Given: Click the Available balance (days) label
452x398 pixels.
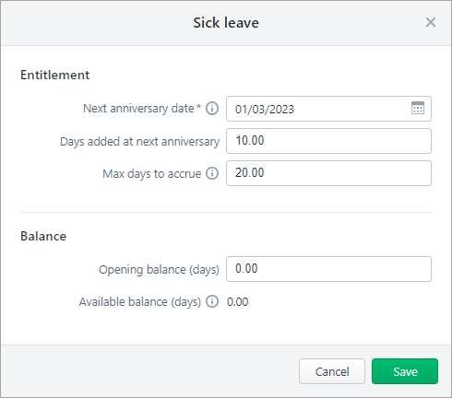Looking at the screenshot, I should click(x=140, y=302).
